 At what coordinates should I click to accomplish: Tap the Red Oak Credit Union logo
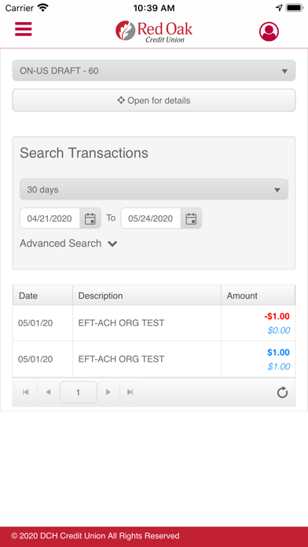[154, 31]
